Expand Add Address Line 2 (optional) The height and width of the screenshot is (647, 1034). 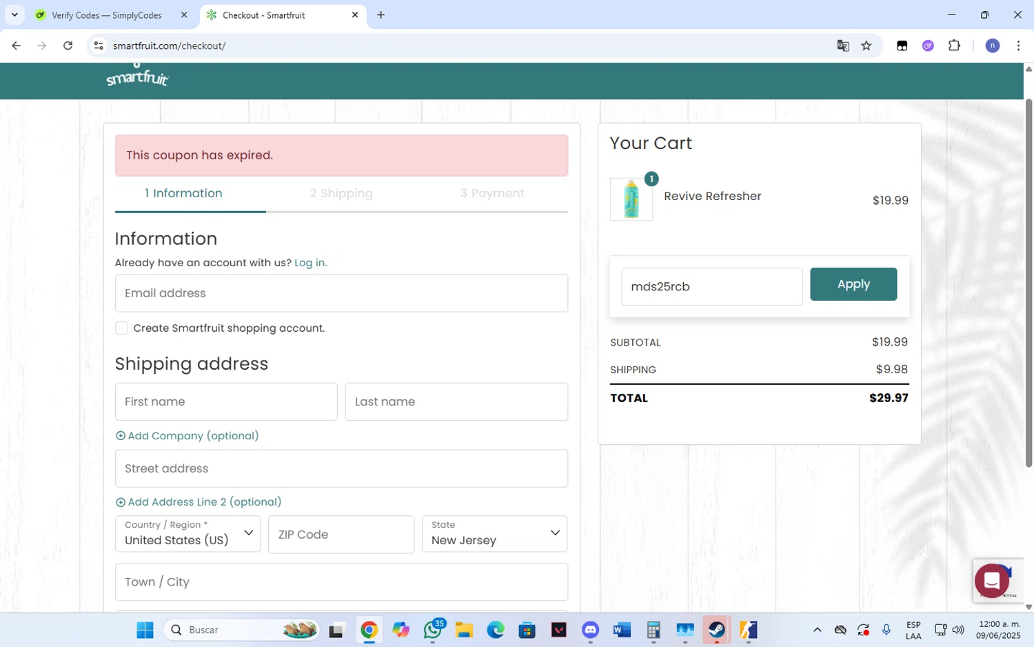click(x=199, y=502)
